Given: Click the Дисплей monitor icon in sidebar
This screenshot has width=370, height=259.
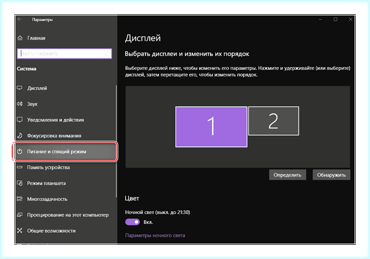Looking at the screenshot, I should click(20, 88).
